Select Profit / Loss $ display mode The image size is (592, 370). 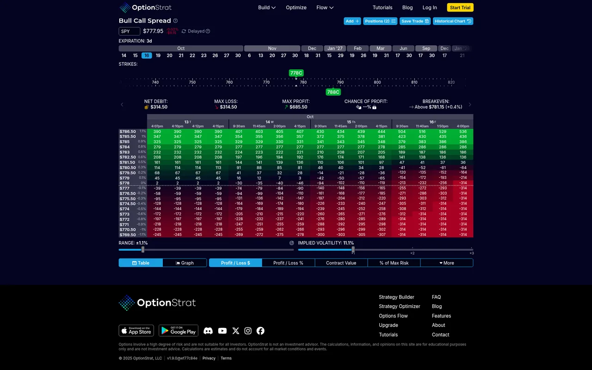(235, 263)
